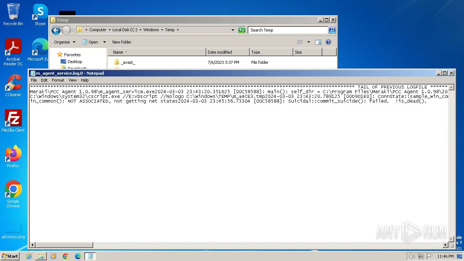Open Acrobat Reader DC desktop shortcut
Image resolution: width=464 pixels, height=261 pixels.
13,53
